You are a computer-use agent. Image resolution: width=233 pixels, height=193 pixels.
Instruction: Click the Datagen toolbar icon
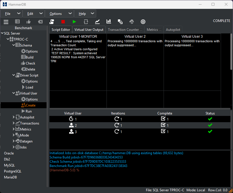pyautogui.click(x=132, y=22)
